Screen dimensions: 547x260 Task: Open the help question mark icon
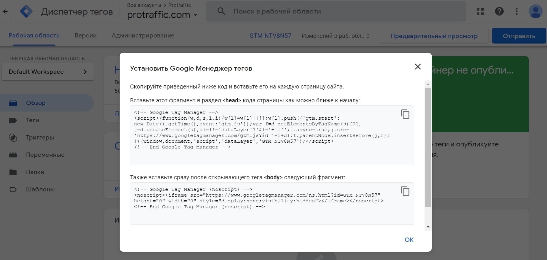coord(499,11)
